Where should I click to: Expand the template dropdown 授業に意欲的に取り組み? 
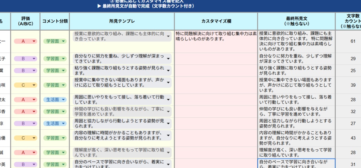[x=122, y=36]
